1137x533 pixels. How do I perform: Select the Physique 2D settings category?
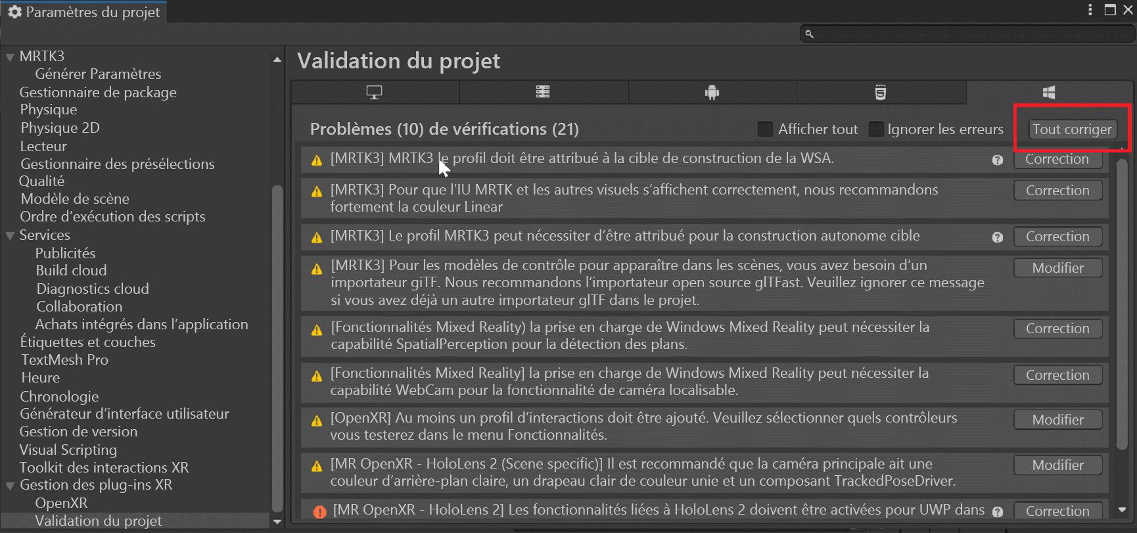pyautogui.click(x=60, y=127)
